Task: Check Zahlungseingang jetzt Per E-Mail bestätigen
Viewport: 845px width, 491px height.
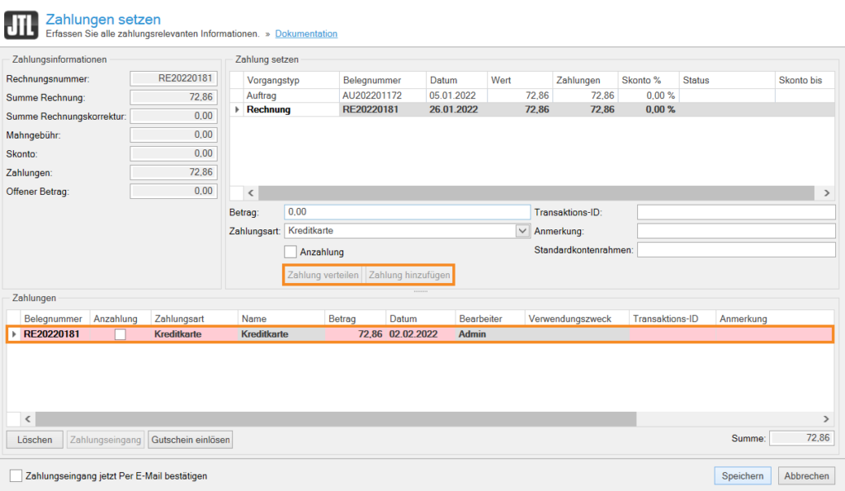Action: tap(16, 476)
